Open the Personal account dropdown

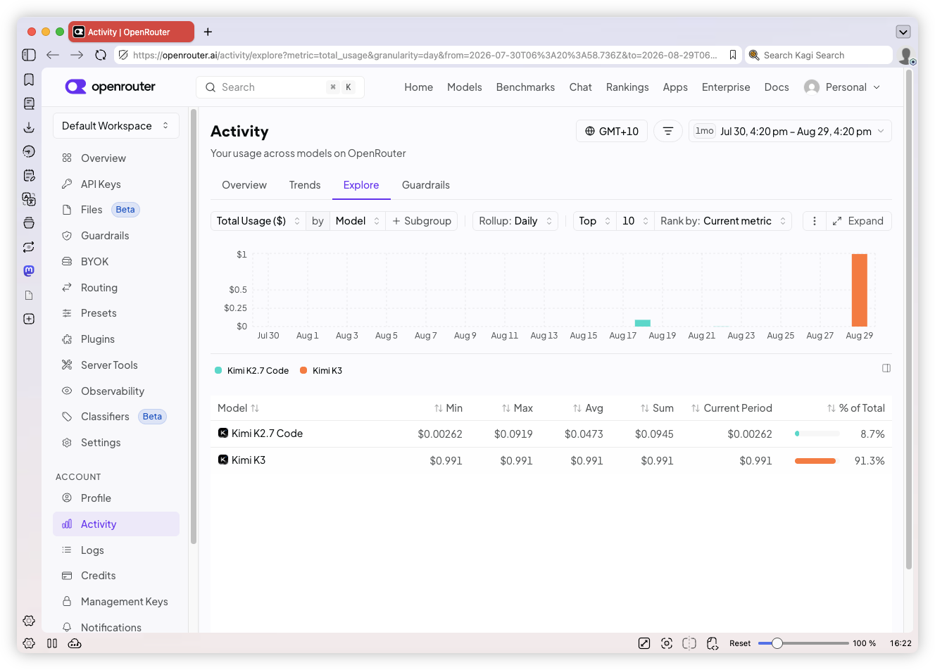843,87
